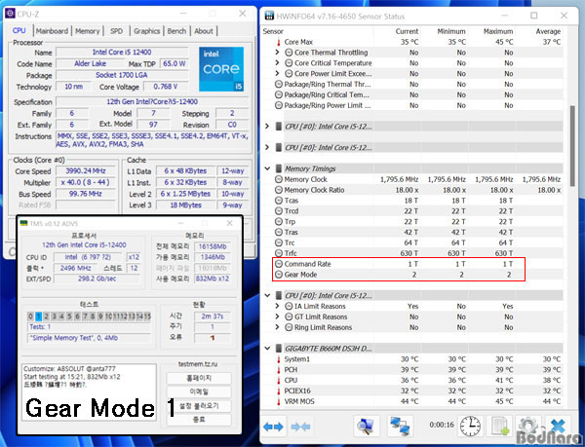The width and height of the screenshot is (585, 447).
Task: Collapse the Memory Timings group
Action: tap(267, 168)
